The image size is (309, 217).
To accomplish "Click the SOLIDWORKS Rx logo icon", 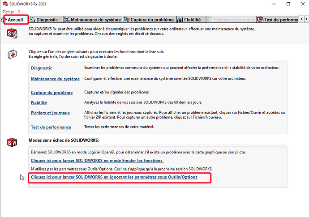I will [x=12, y=33].
